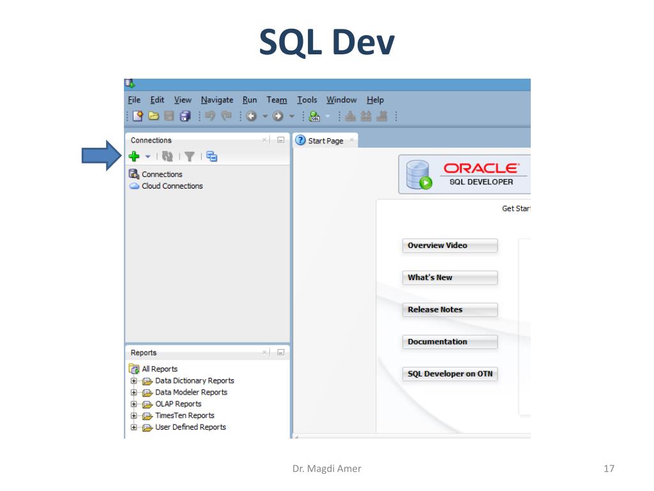The width and height of the screenshot is (654, 491).
Task: Click the SQL Developer title bar icon
Action: pyautogui.click(x=130, y=84)
